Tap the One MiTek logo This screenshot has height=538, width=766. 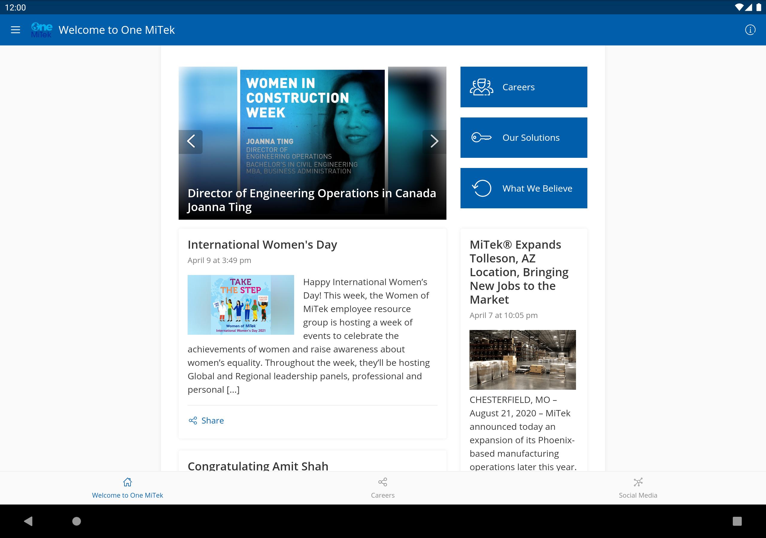(42, 30)
